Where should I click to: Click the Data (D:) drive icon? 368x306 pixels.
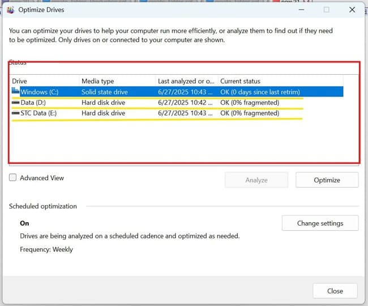[15, 103]
